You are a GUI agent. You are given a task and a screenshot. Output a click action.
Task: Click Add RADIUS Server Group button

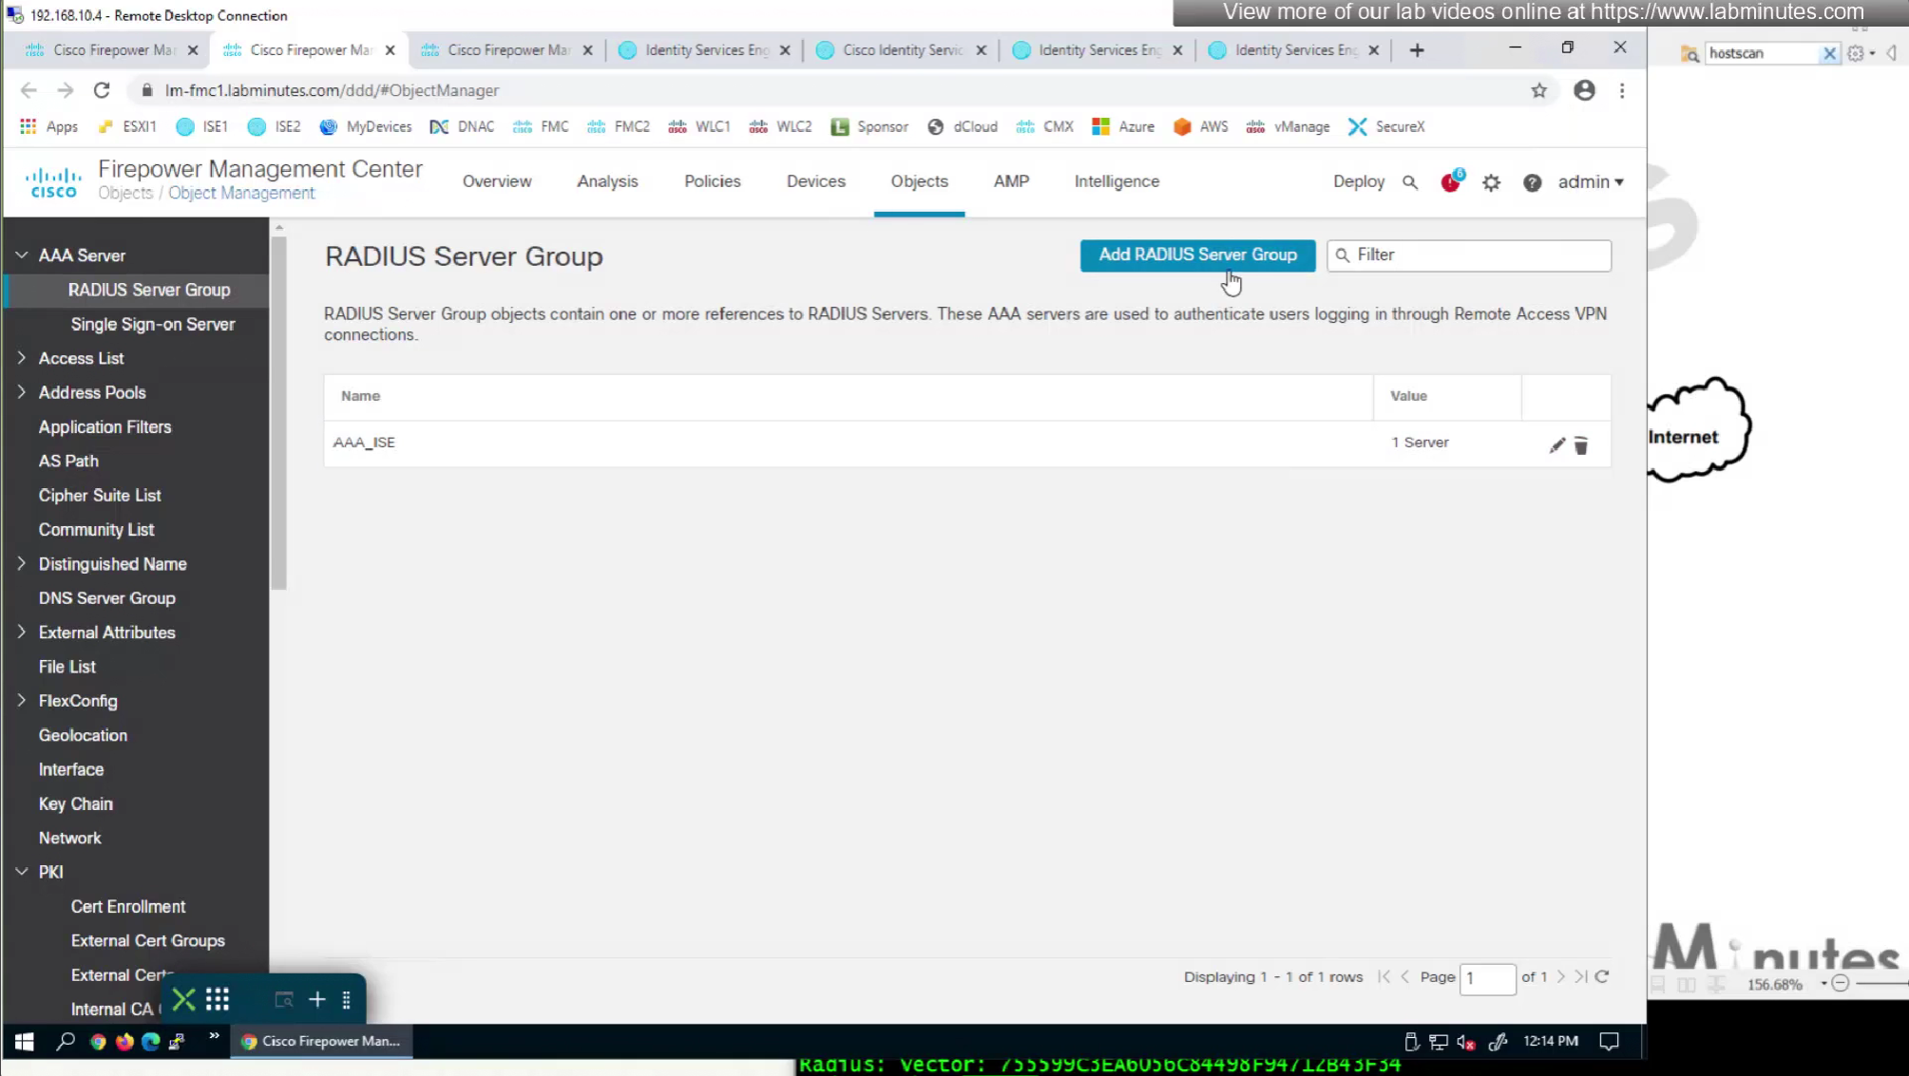click(x=1197, y=255)
